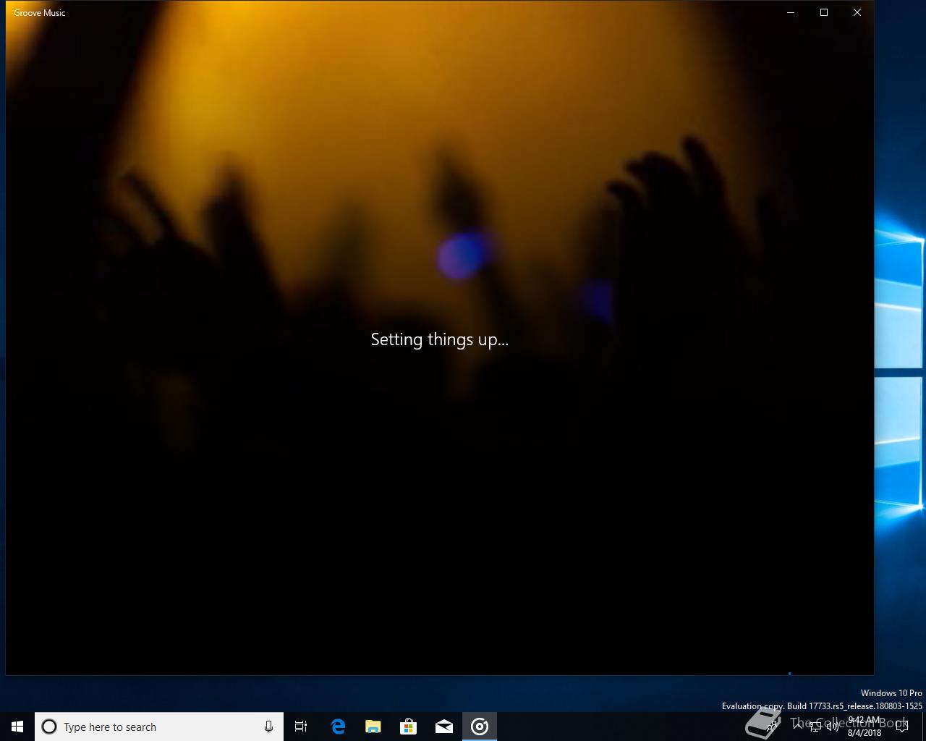This screenshot has width=926, height=741.
Task: Open the Action Center notifications icon
Action: tap(902, 727)
